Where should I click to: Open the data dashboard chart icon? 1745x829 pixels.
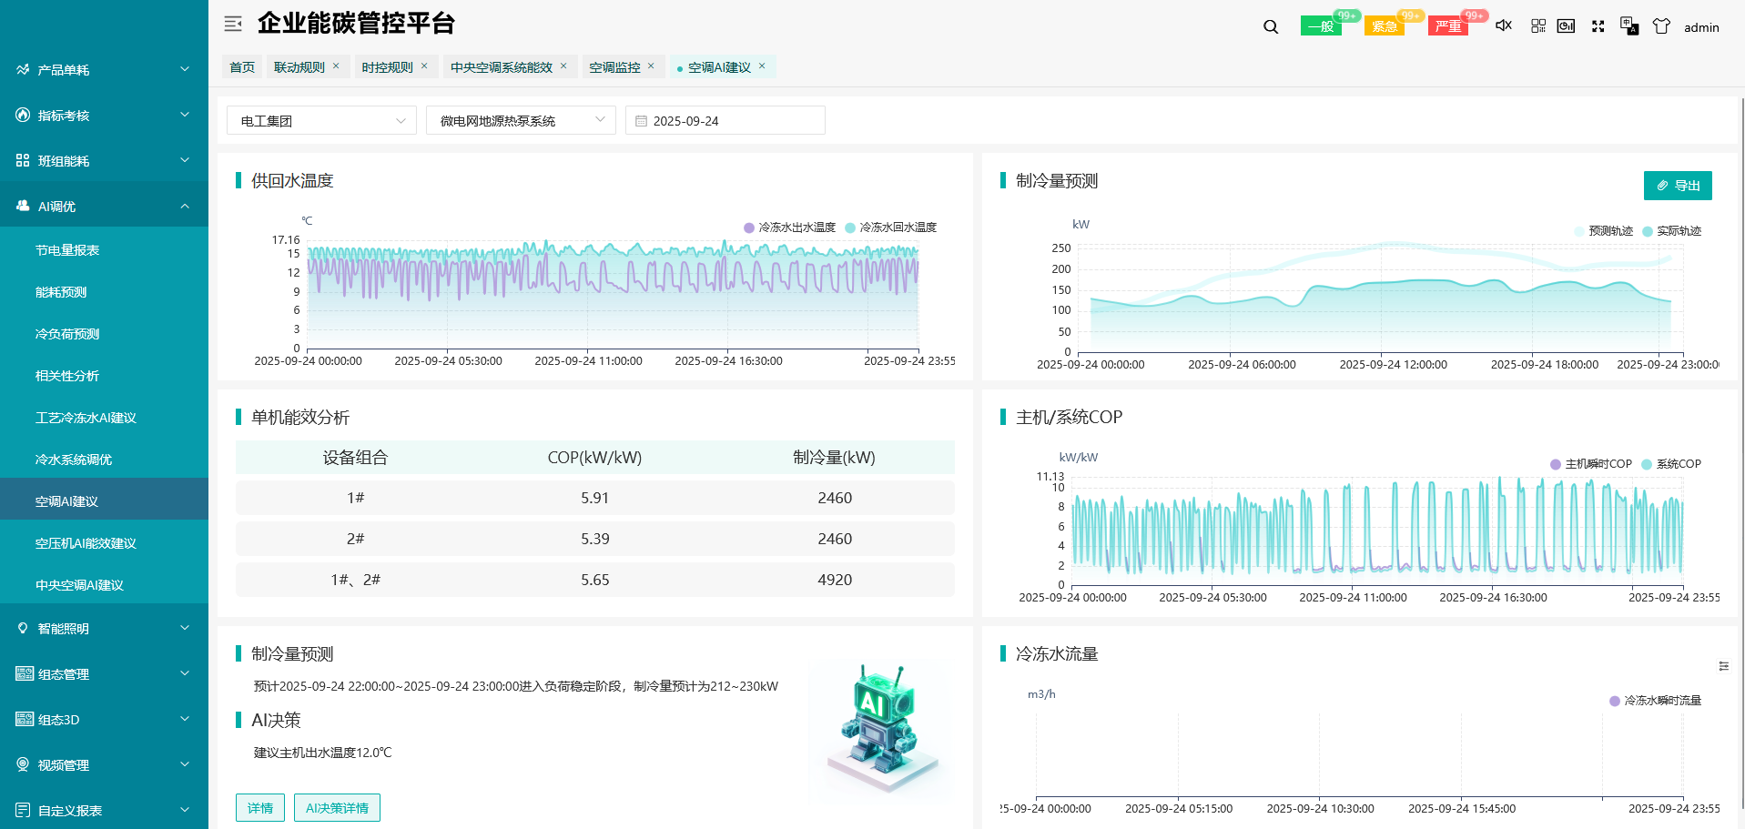click(x=1566, y=26)
